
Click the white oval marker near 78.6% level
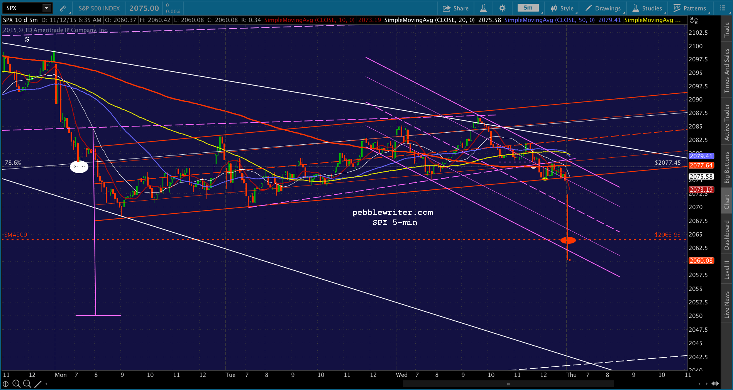click(79, 167)
